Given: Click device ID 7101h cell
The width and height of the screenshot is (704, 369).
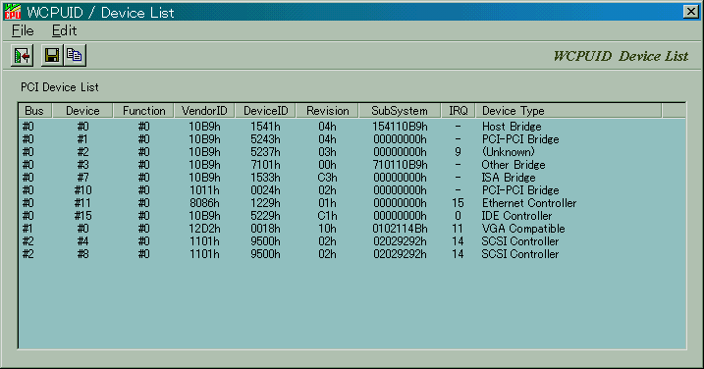Looking at the screenshot, I should coord(265,165).
